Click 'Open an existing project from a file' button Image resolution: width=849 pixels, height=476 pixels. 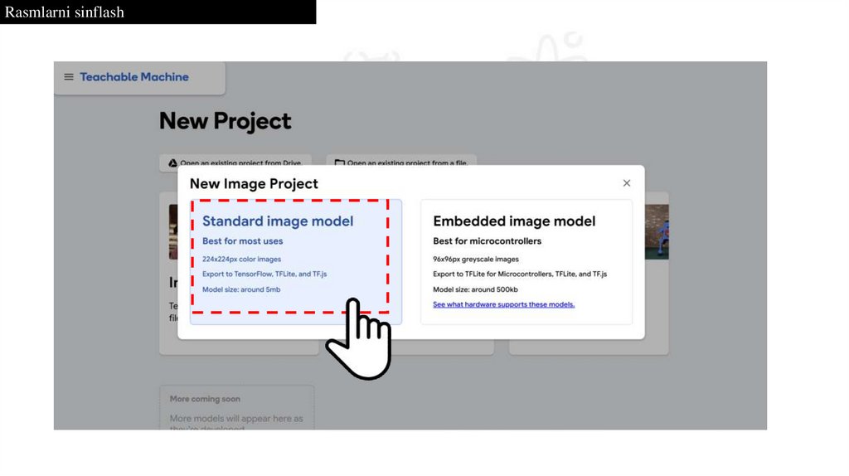(401, 162)
